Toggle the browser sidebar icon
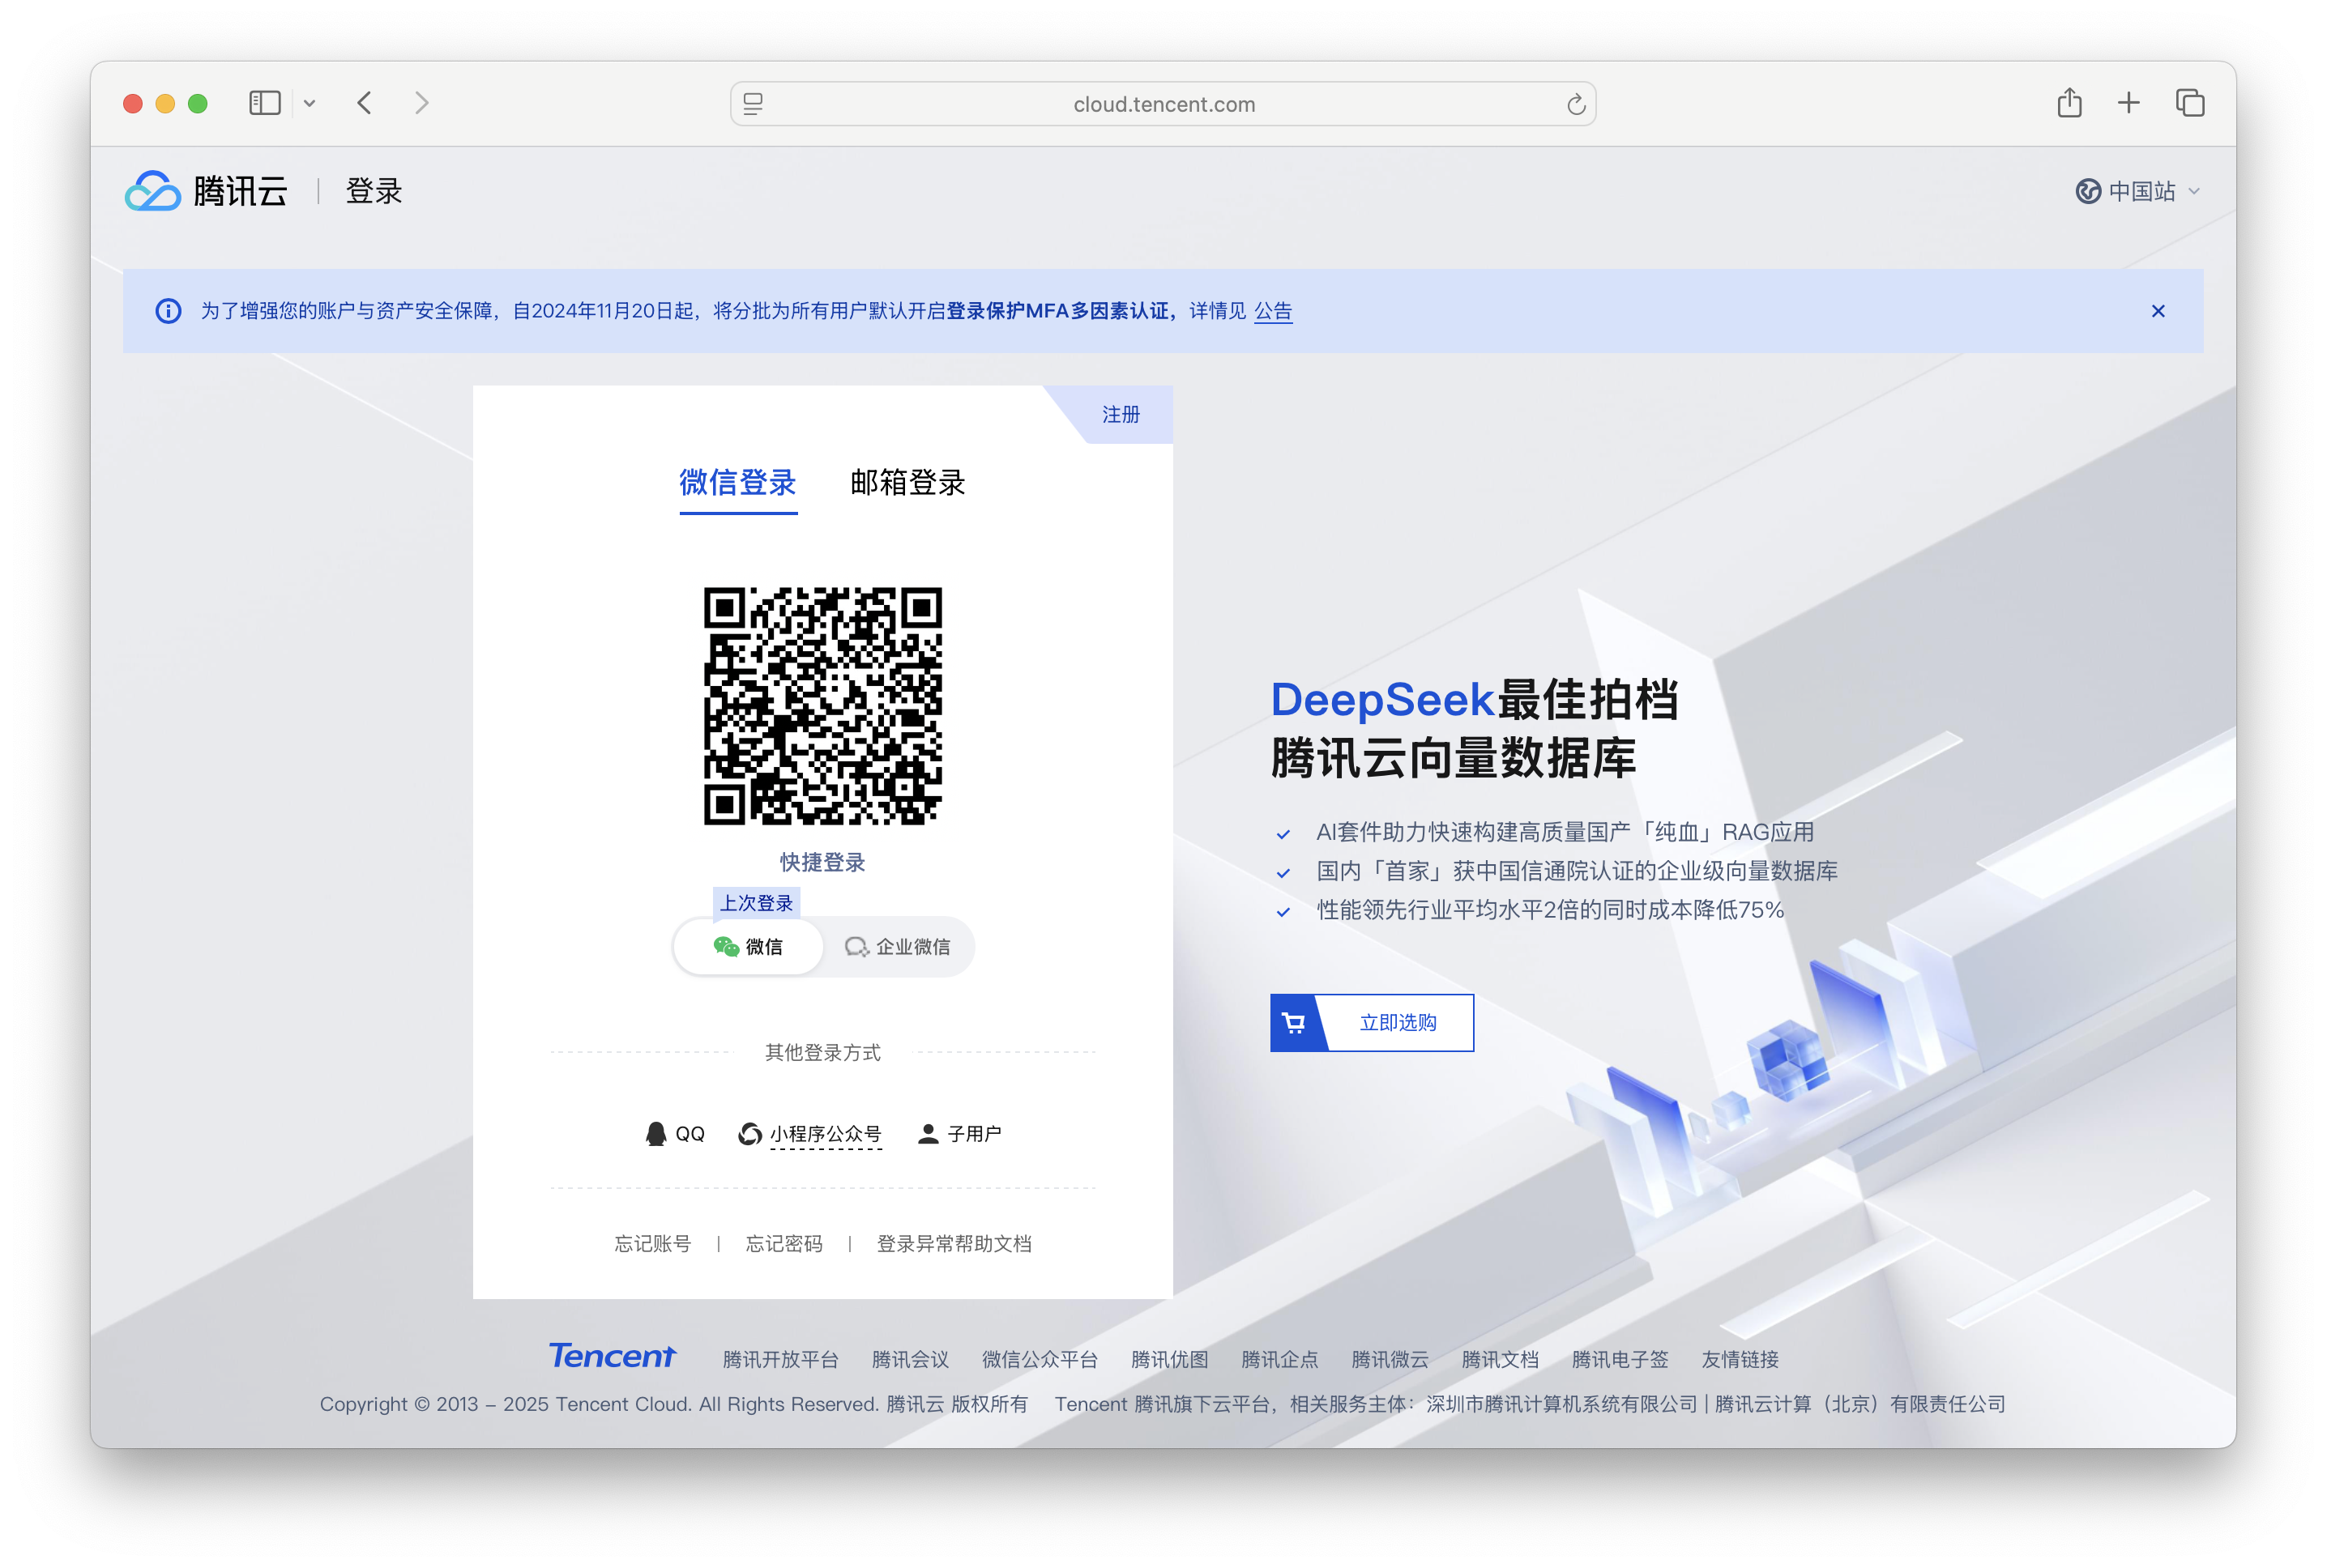2327x1568 pixels. [x=263, y=102]
